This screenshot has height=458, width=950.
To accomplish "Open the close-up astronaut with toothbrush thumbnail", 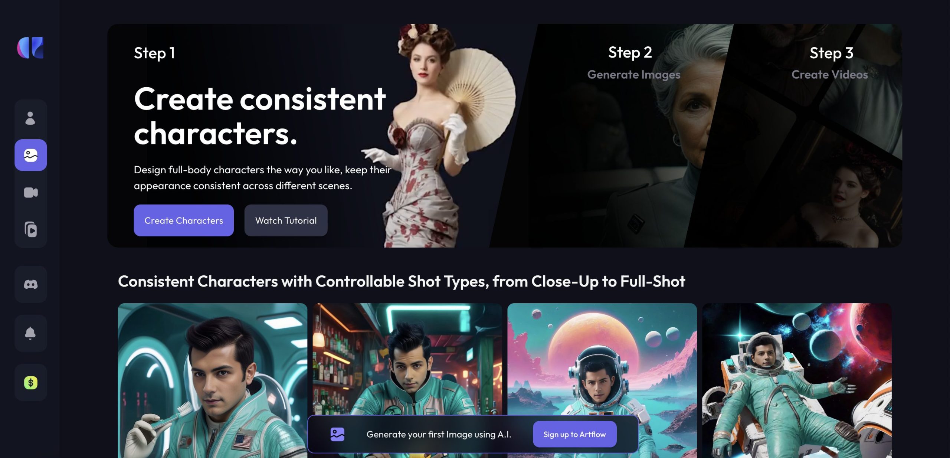I will pyautogui.click(x=213, y=380).
